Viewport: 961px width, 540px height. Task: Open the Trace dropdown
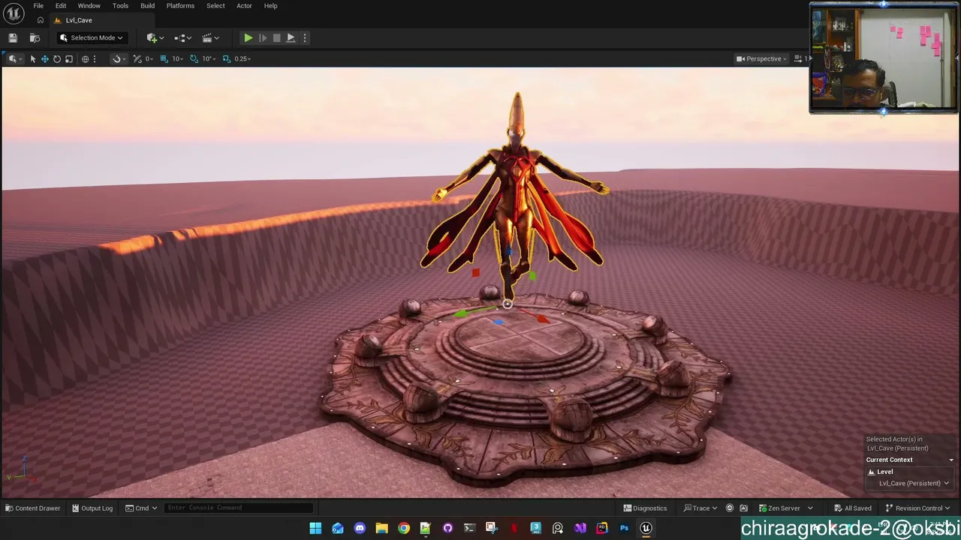[x=700, y=508]
